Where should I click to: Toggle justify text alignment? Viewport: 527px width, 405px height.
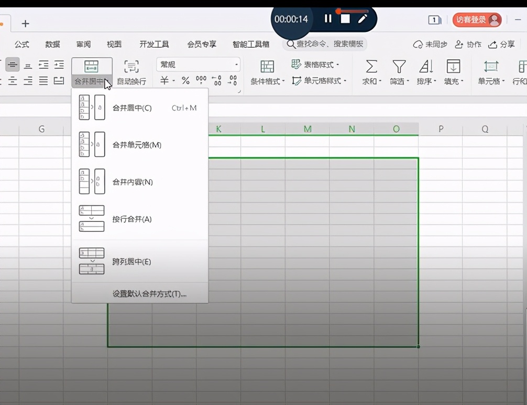pyautogui.click(x=43, y=81)
